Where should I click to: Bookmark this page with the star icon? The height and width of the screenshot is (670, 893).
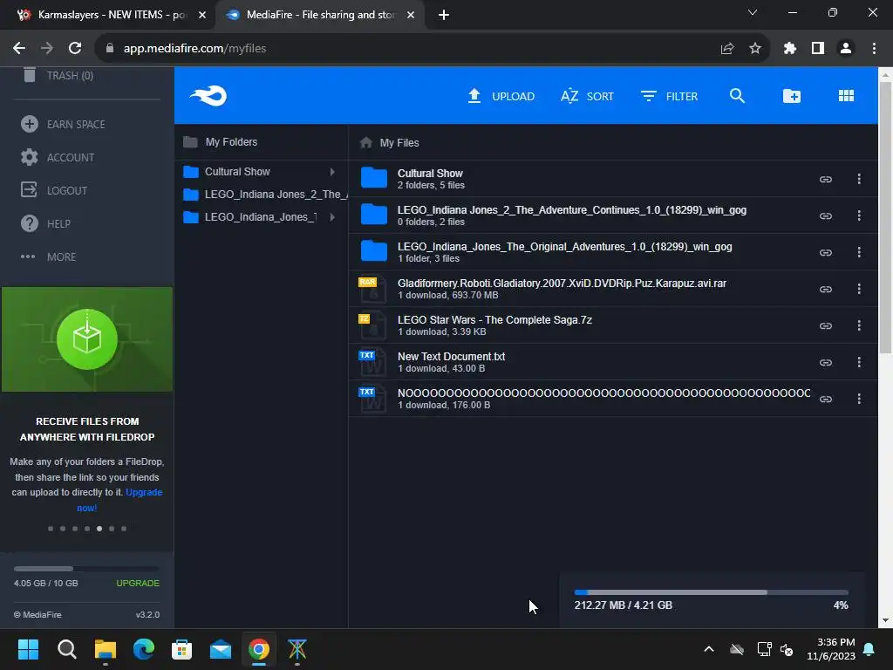pyautogui.click(x=754, y=49)
